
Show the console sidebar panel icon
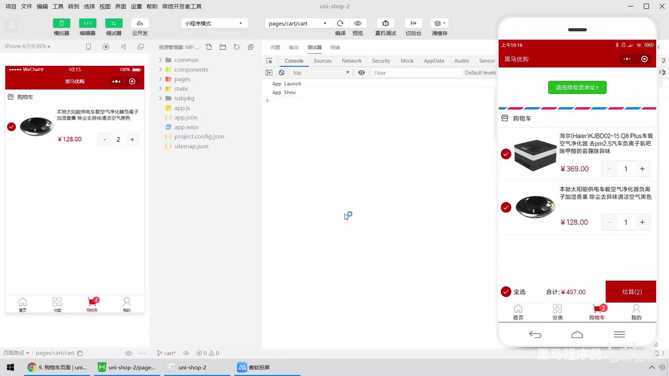(x=269, y=73)
